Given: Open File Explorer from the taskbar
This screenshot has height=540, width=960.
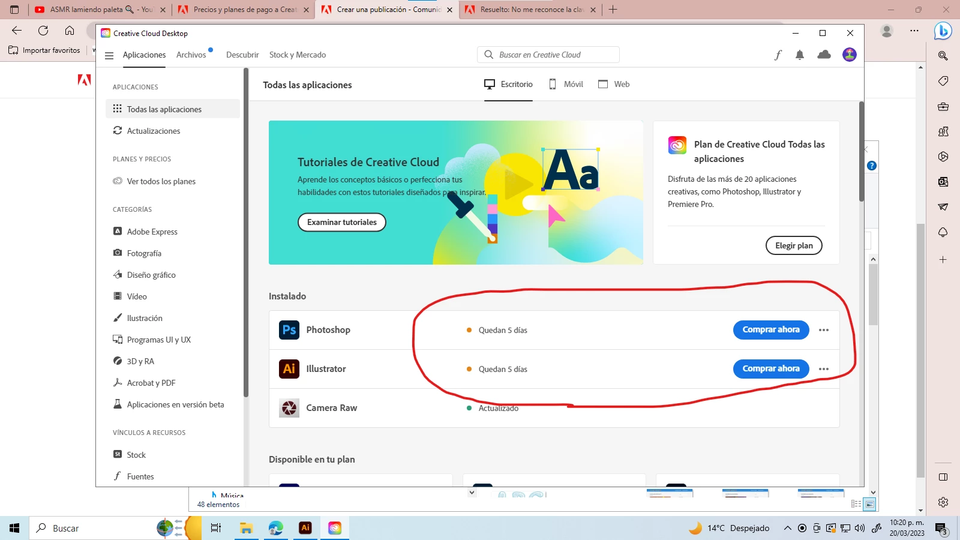Looking at the screenshot, I should pos(246,528).
